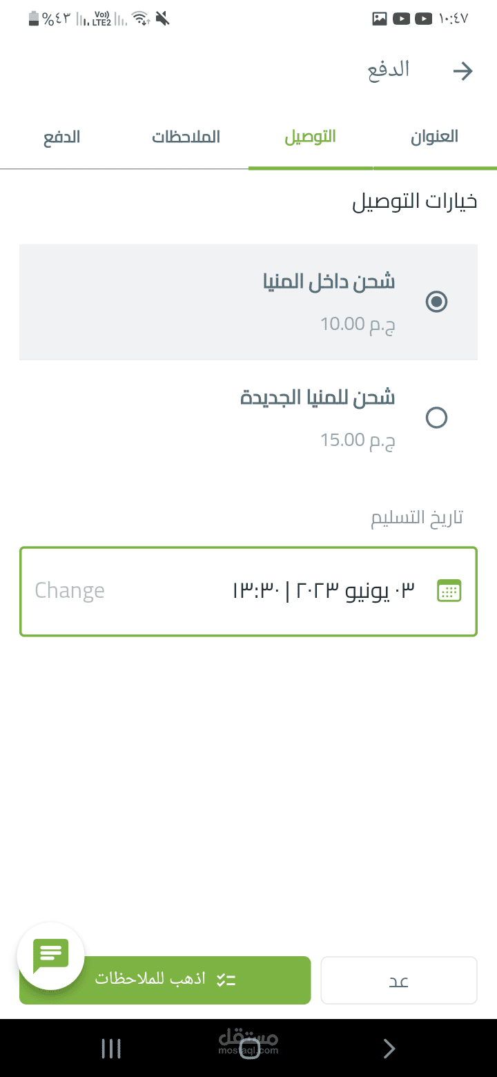
Task: Tap the Android back chevron
Action: (x=389, y=1049)
